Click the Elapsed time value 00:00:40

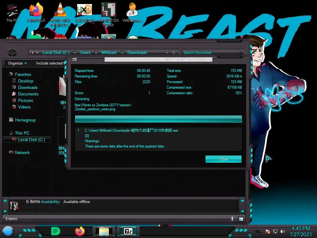click(144, 71)
